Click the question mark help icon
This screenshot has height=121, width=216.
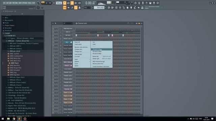coord(146,3)
